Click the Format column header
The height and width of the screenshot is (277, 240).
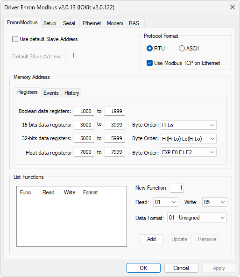[91, 192]
